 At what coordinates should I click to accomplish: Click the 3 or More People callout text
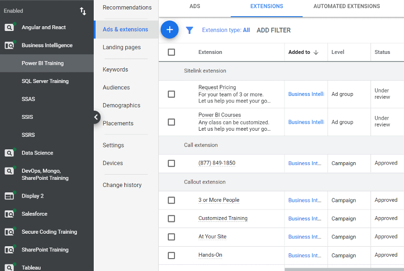coord(219,200)
